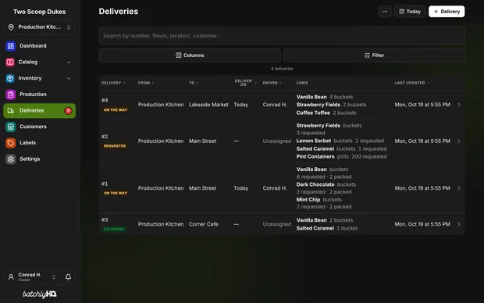Viewport: 484px width, 303px height.
Task: Click the ON THE WAY status of #1
Action: click(x=116, y=193)
